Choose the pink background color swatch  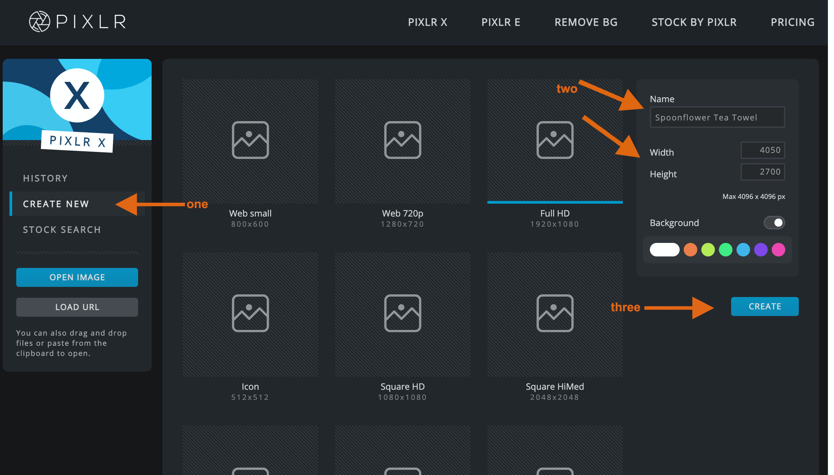tap(778, 250)
